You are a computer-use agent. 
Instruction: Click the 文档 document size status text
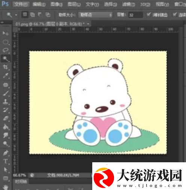(63, 175)
